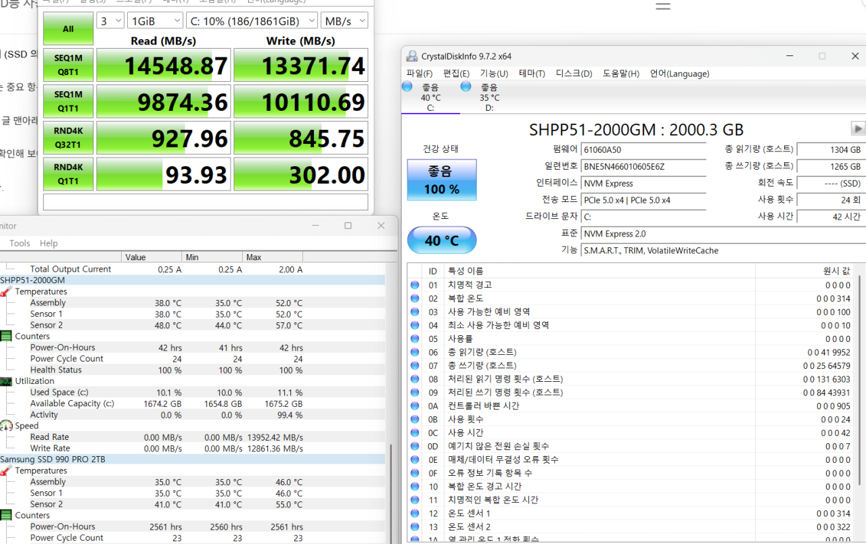This screenshot has width=866, height=544.
Task: Click the read result 14548.87
Action: point(164,65)
